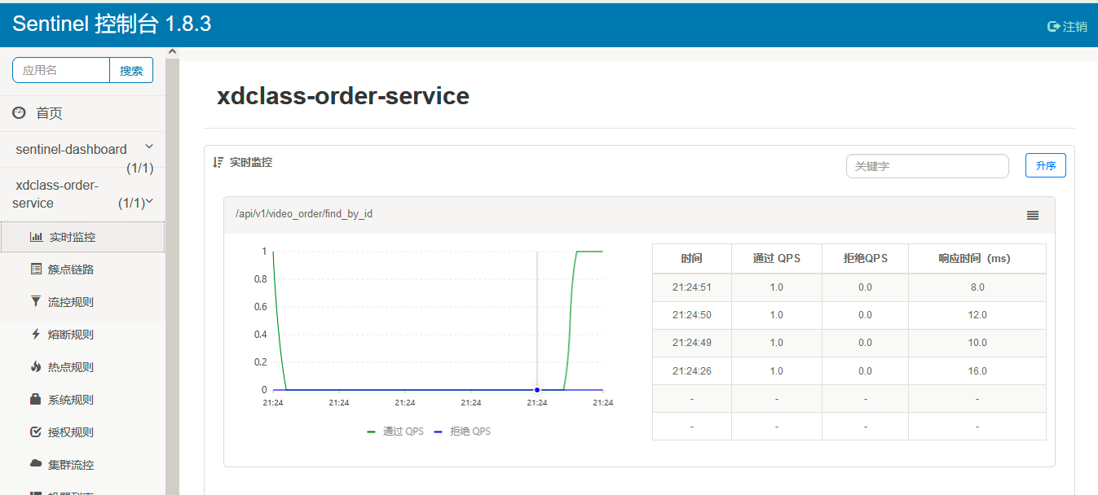Open 簇点链路 menu item
Viewport: 1098px width, 495px height.
[82, 269]
